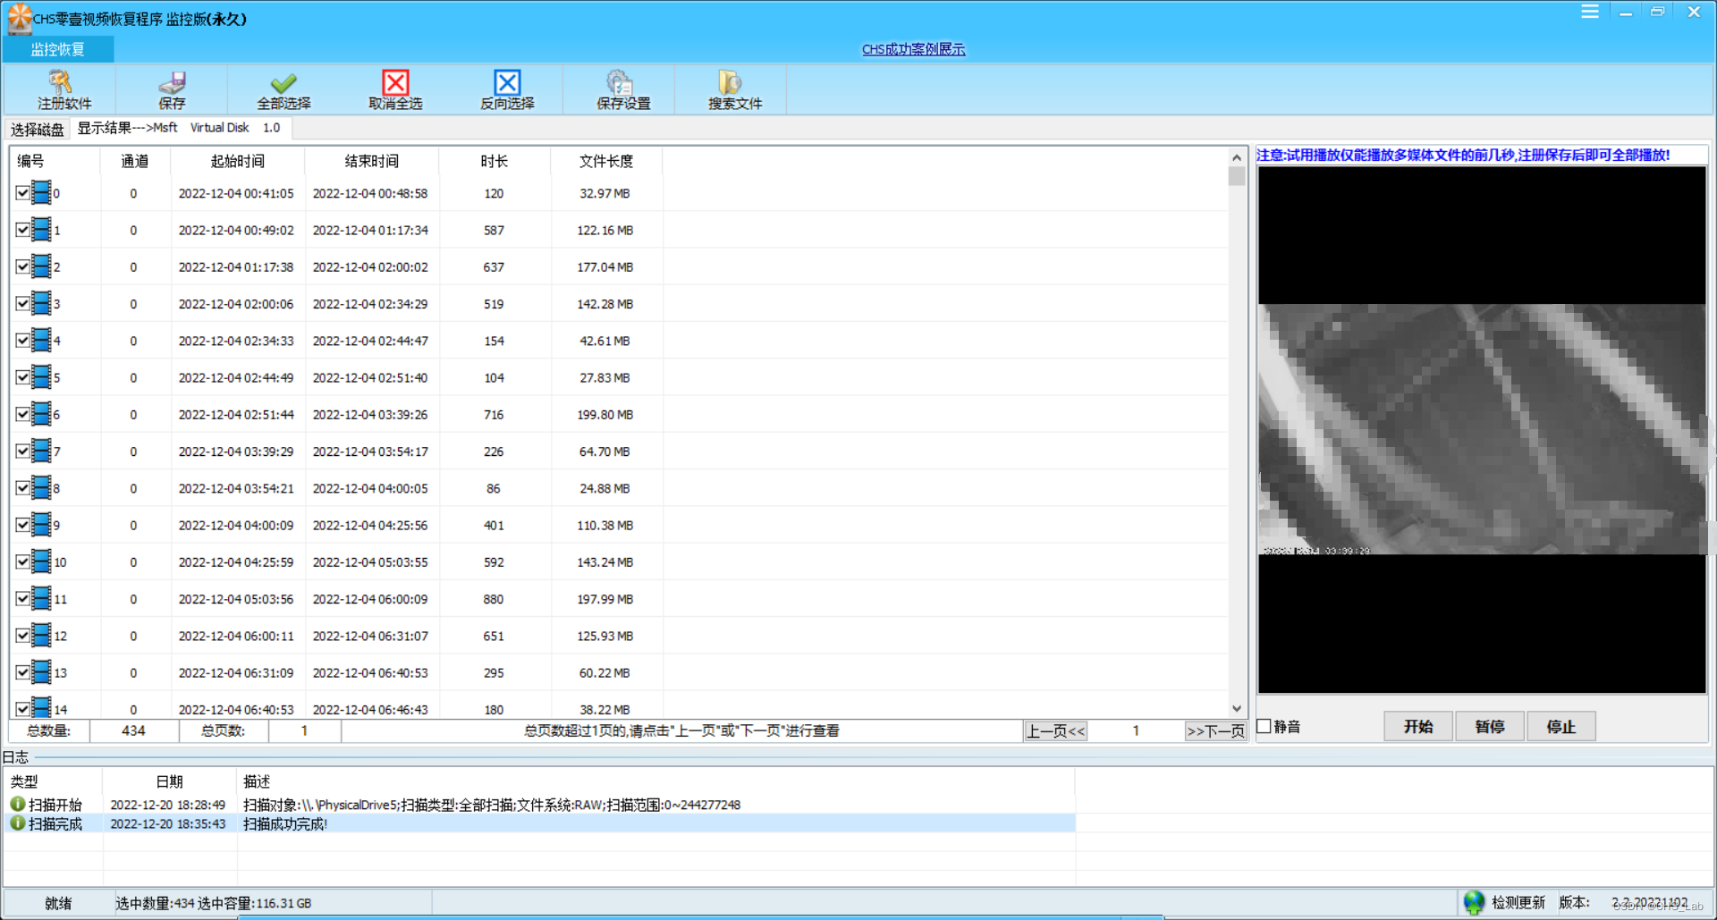1717x920 pixels.
Task: Open the 显示结果 Msft Virtual Disk tab
Action: pyautogui.click(x=179, y=128)
